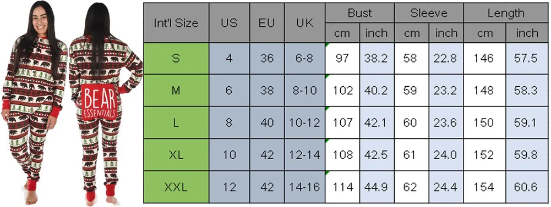This screenshot has width=551, height=207.
Task: Select the green XXL size cell
Action: [176, 187]
